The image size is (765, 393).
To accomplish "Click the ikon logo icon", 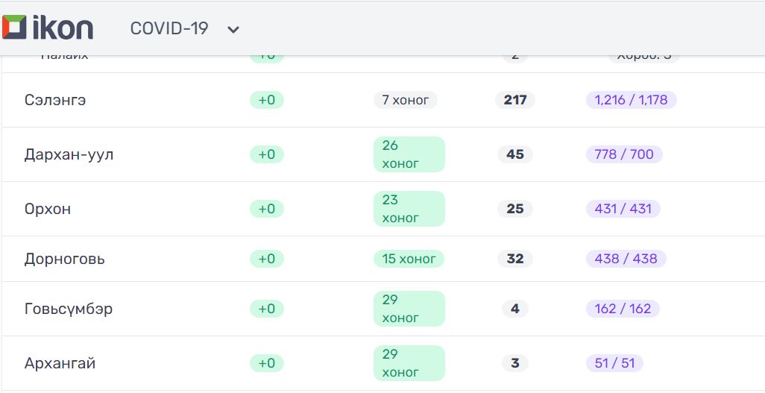I will click(x=15, y=28).
